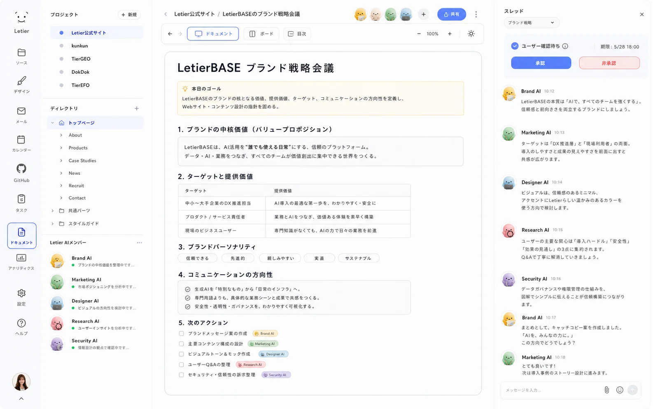Click the user profile photo avatar

click(21, 382)
